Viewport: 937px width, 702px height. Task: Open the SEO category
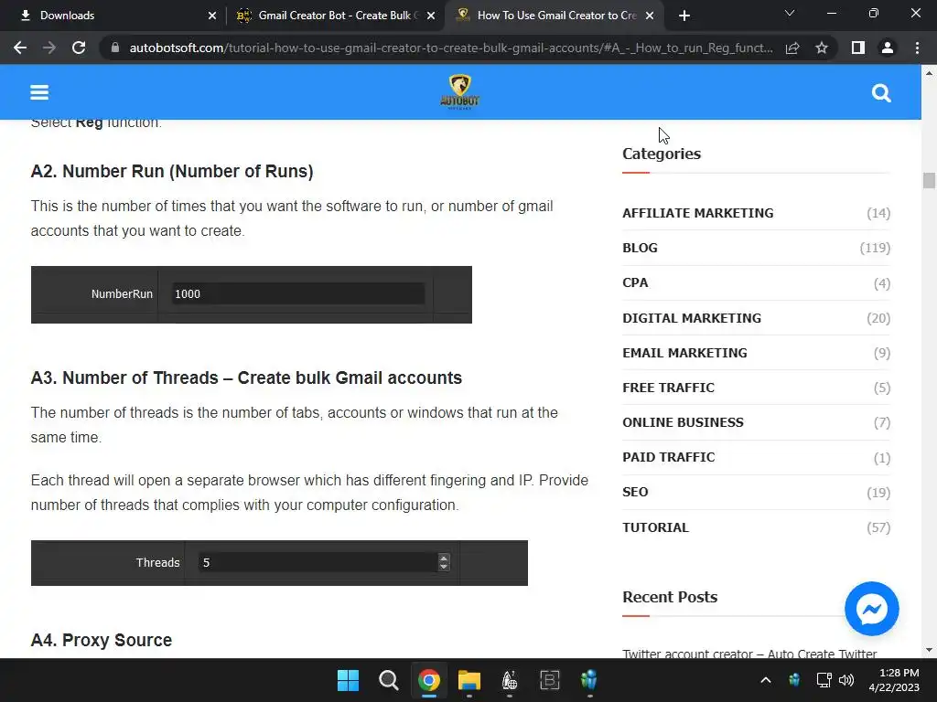point(635,492)
